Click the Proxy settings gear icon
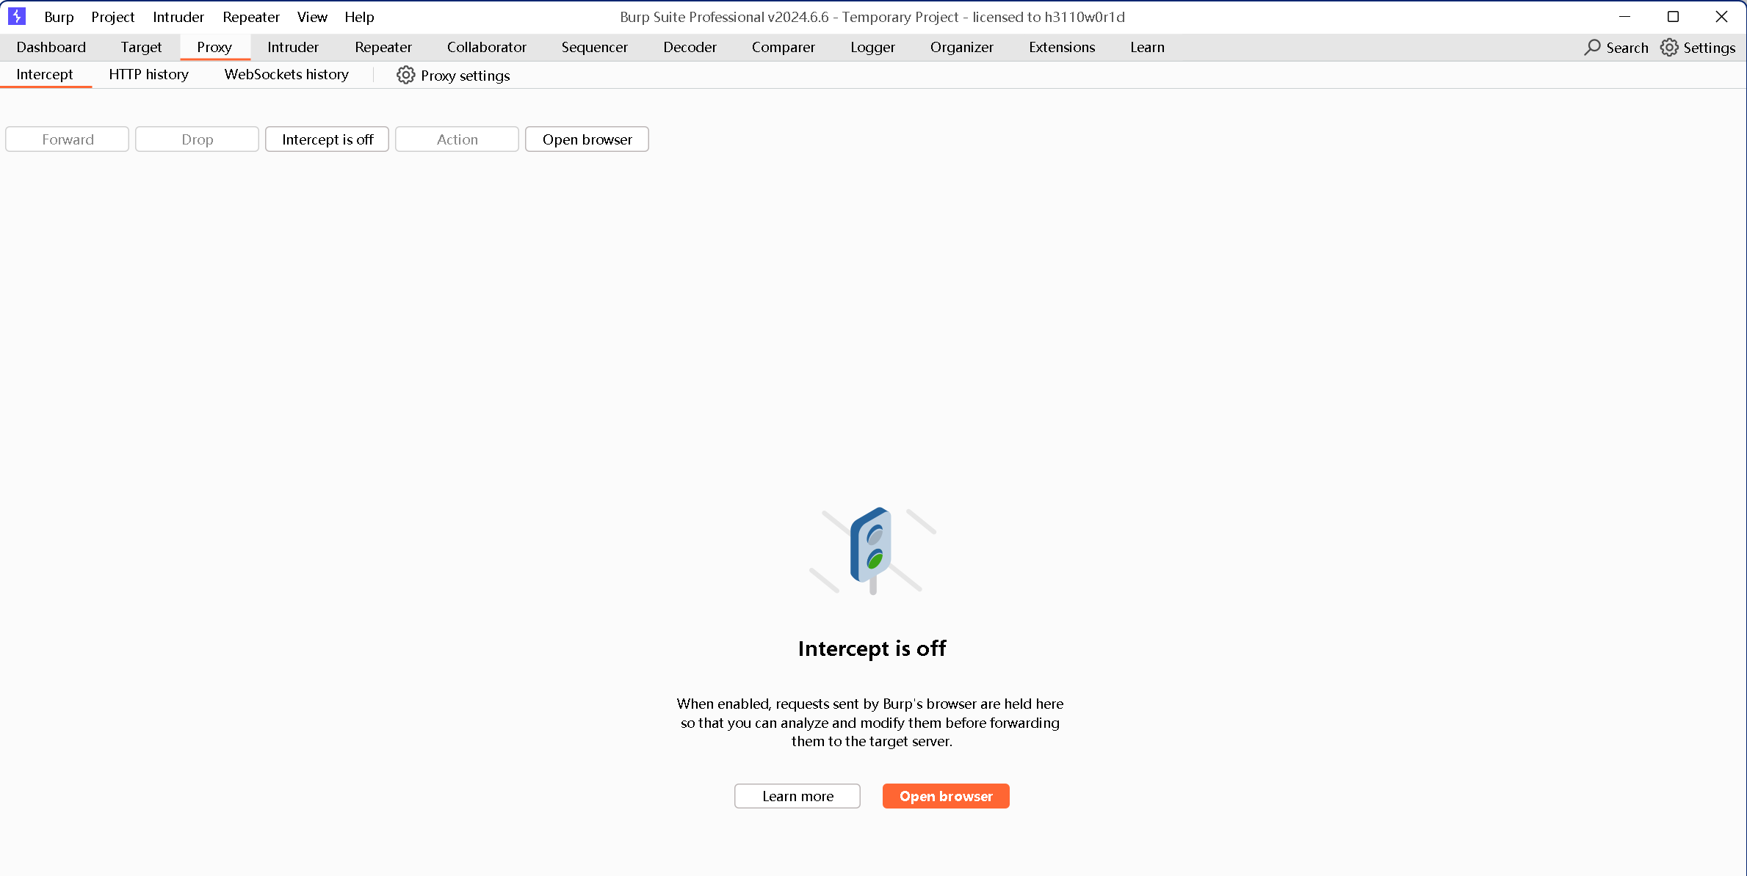Viewport: 1747px width, 876px height. (x=405, y=75)
